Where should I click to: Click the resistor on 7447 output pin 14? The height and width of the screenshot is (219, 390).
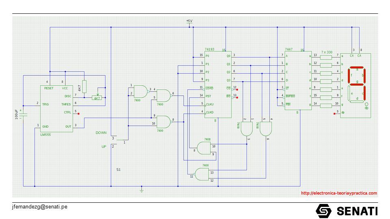(325, 106)
